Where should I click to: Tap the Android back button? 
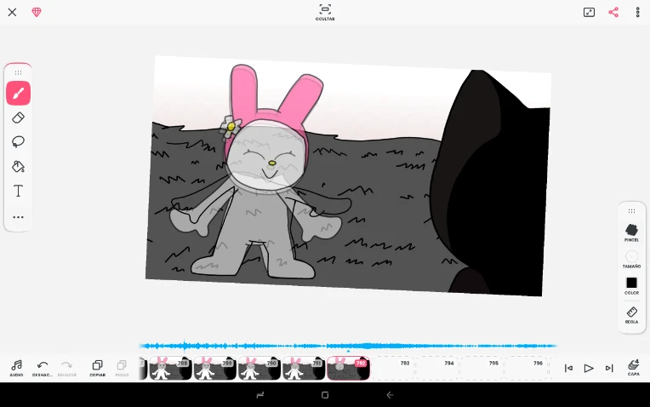[390, 395]
